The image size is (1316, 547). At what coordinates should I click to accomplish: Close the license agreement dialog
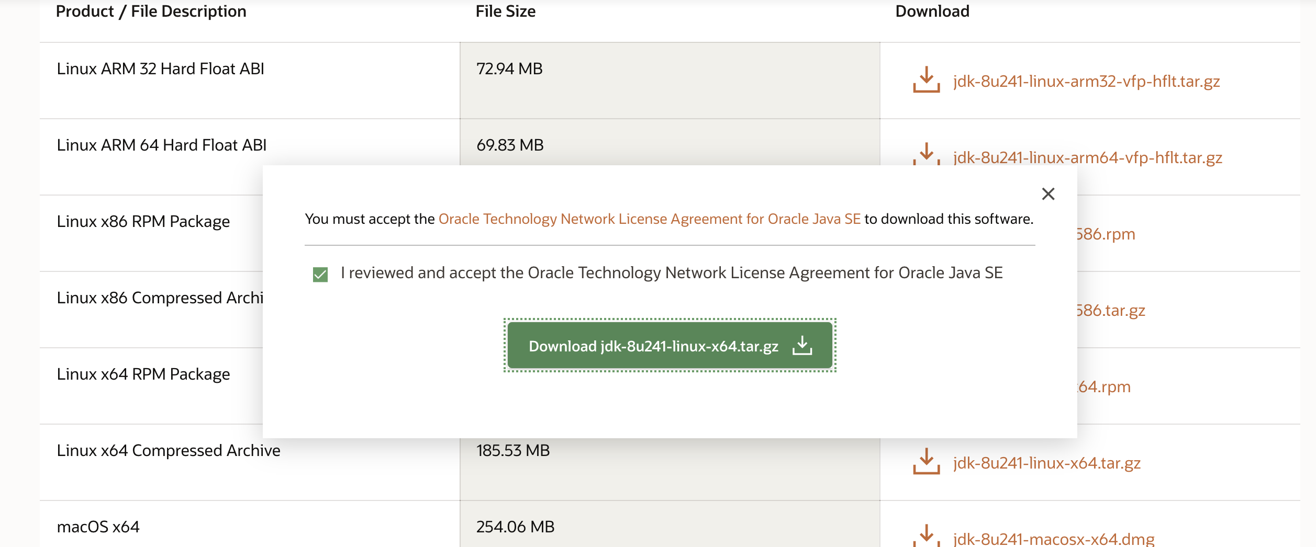pos(1048,194)
